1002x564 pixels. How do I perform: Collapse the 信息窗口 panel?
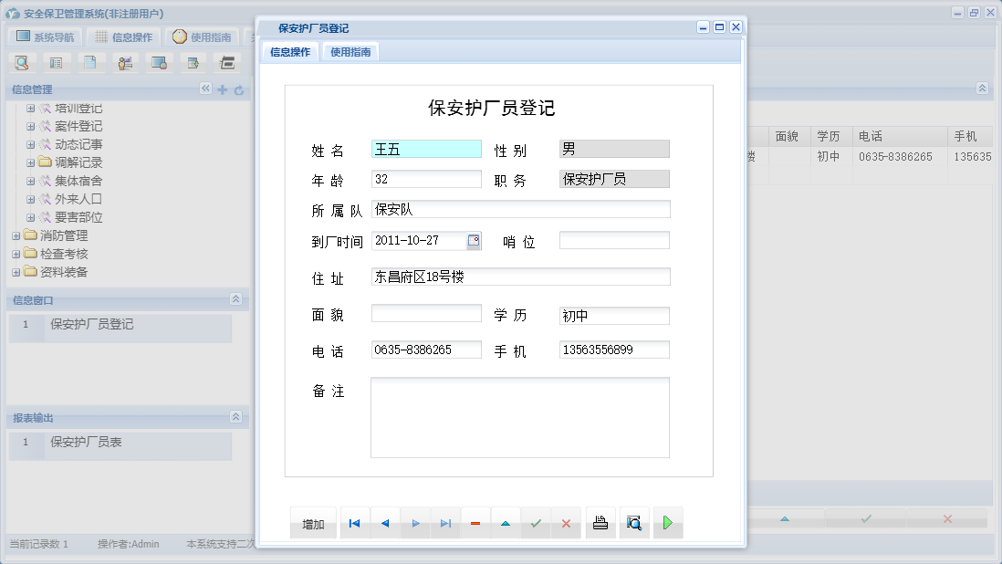pyautogui.click(x=237, y=299)
